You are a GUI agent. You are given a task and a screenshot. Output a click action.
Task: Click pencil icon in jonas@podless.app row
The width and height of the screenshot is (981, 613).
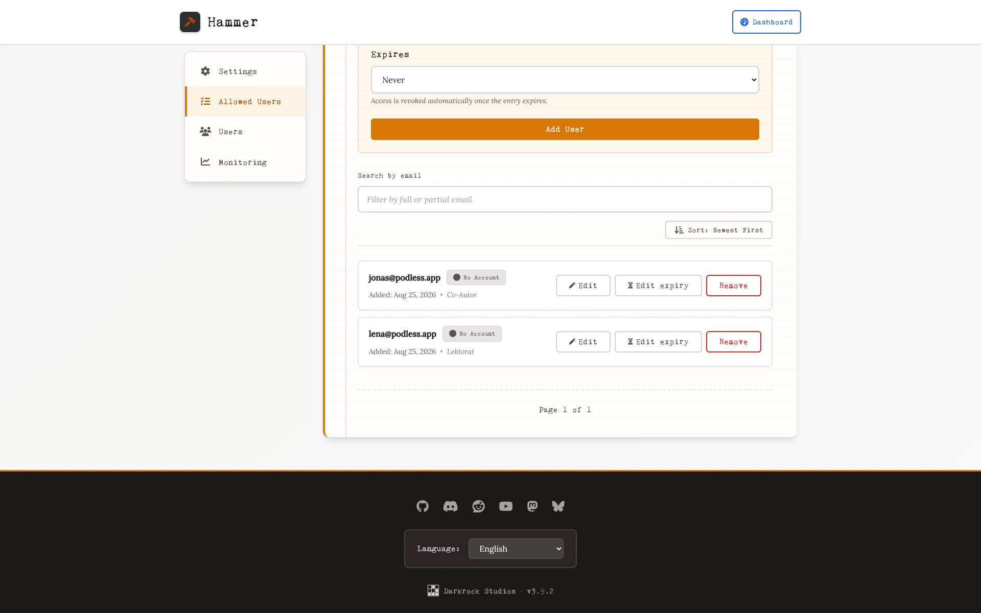click(572, 286)
